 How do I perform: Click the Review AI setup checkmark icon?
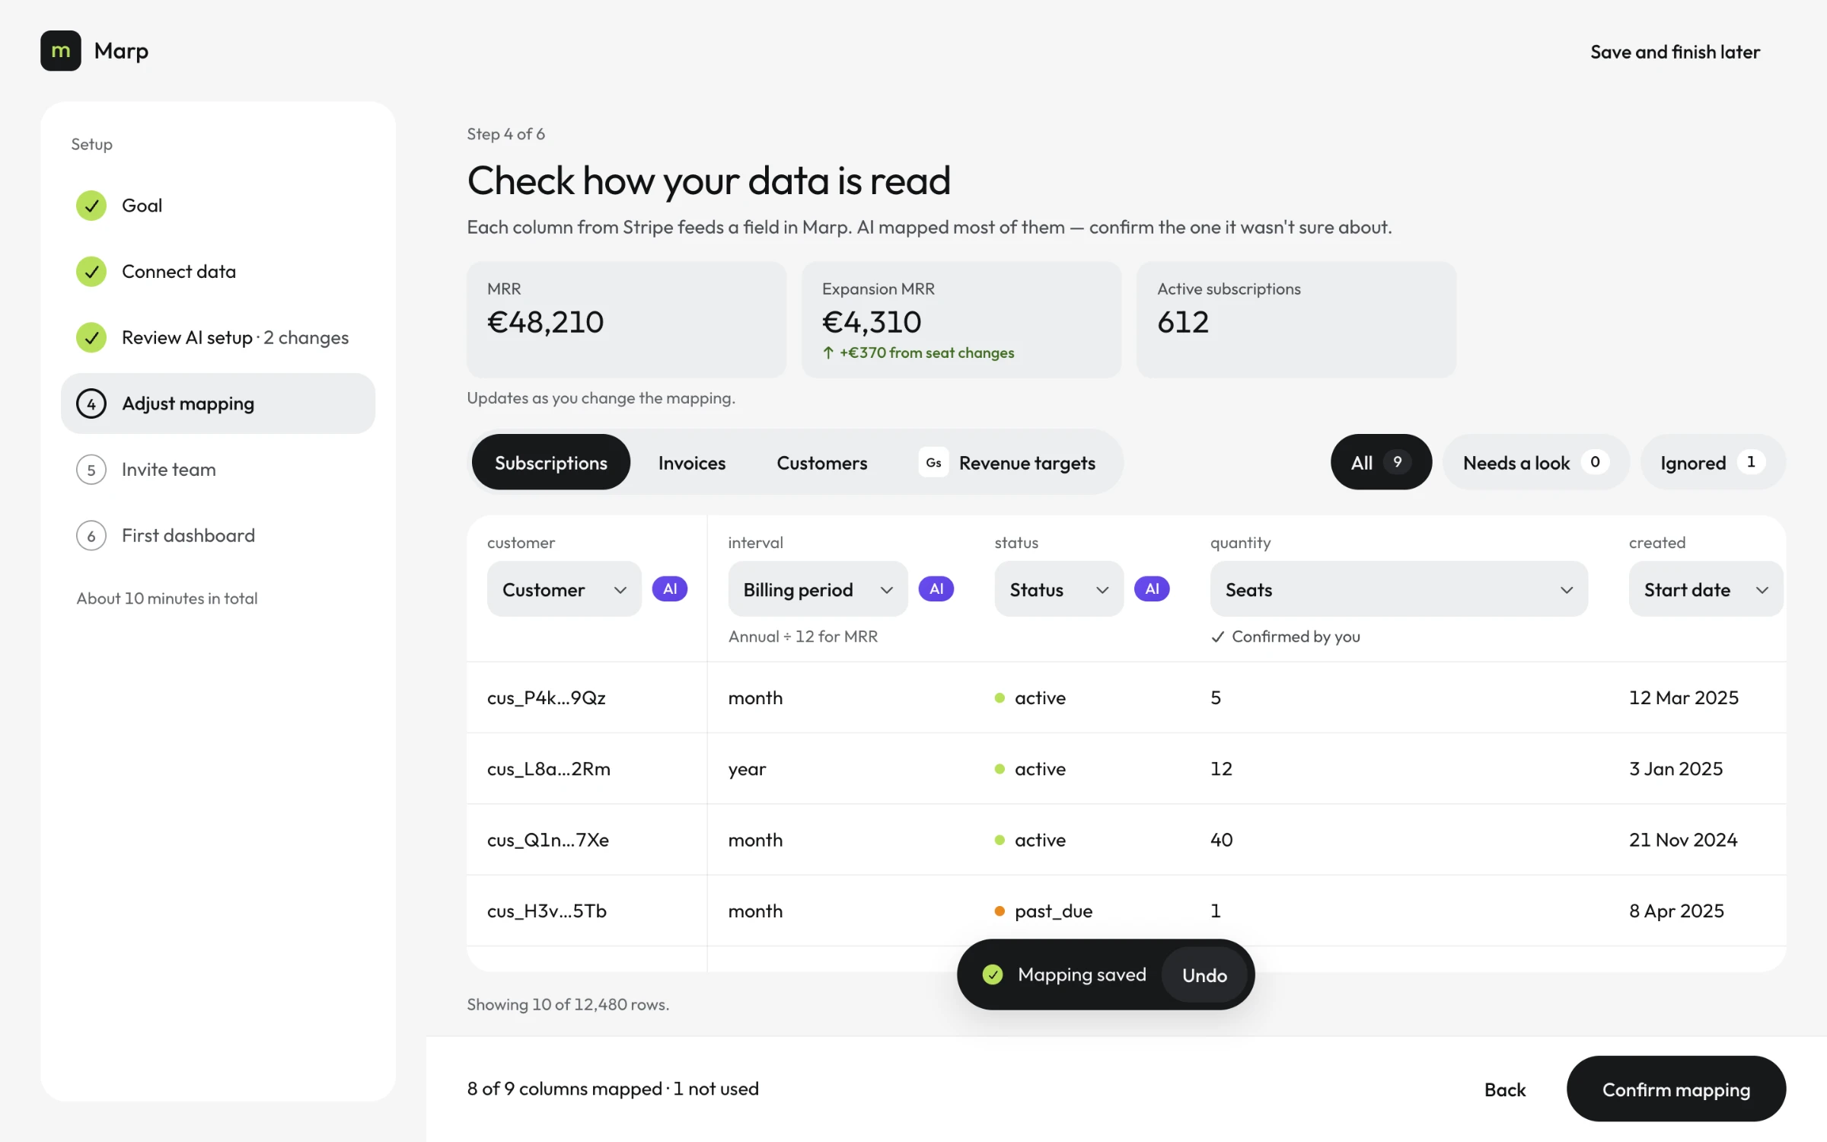[x=91, y=337]
